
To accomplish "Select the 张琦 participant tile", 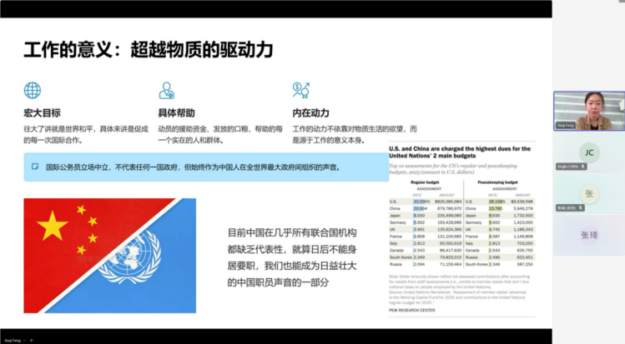I will [x=589, y=236].
